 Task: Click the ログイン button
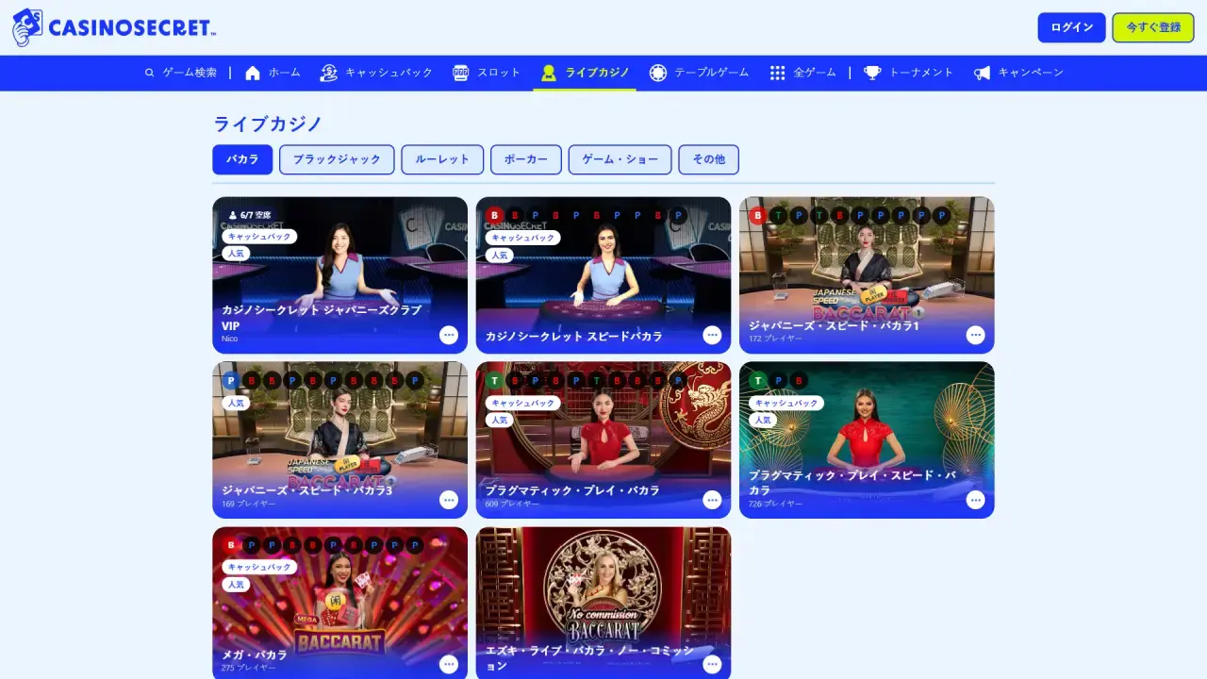coord(1071,27)
